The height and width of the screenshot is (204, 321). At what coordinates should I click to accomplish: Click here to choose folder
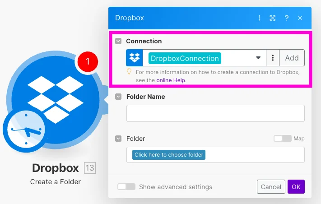169,155
